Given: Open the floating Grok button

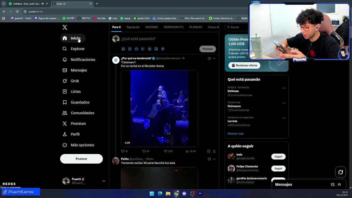Looking at the screenshot, I should pyautogui.click(x=341, y=172).
